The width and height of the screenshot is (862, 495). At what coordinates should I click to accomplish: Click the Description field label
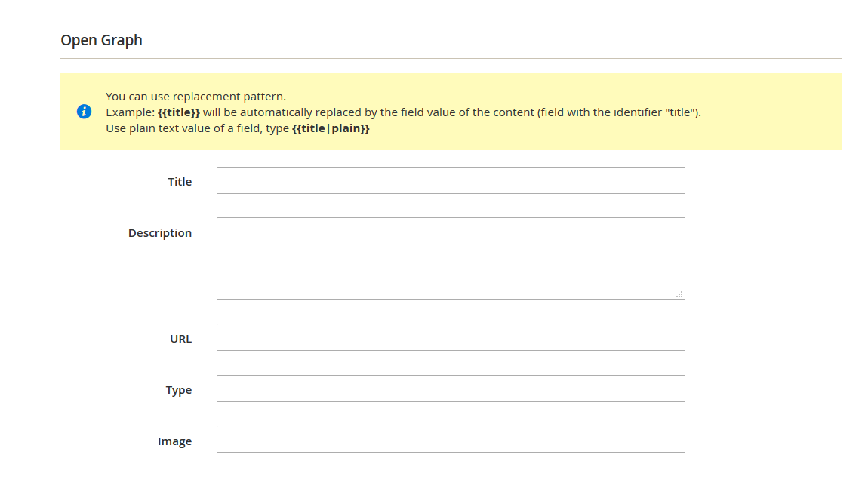[160, 233]
